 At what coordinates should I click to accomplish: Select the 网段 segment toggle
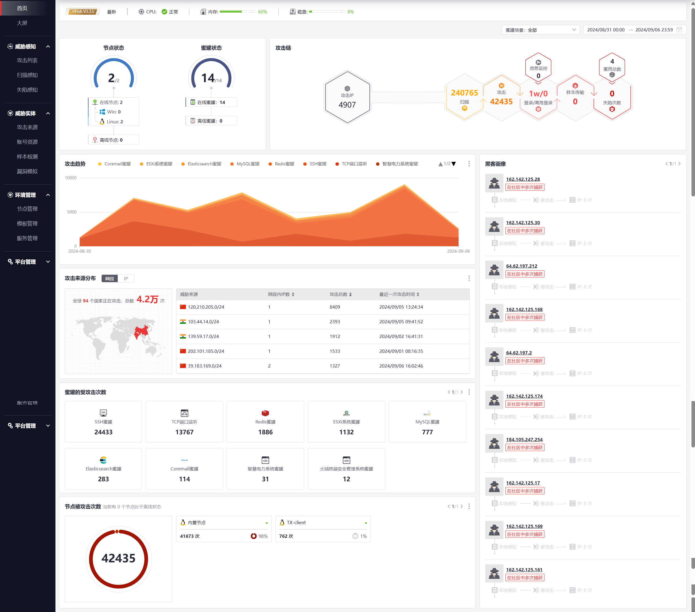pos(110,279)
